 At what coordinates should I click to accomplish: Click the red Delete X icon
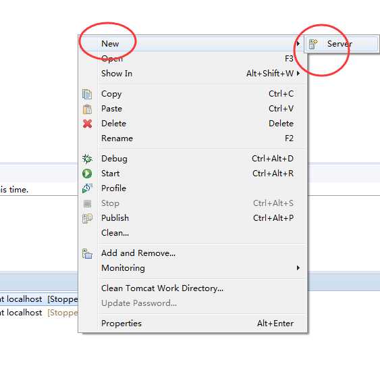87,124
